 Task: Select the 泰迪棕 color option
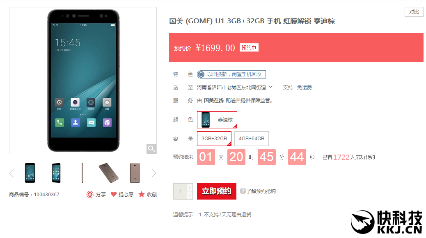point(217,120)
